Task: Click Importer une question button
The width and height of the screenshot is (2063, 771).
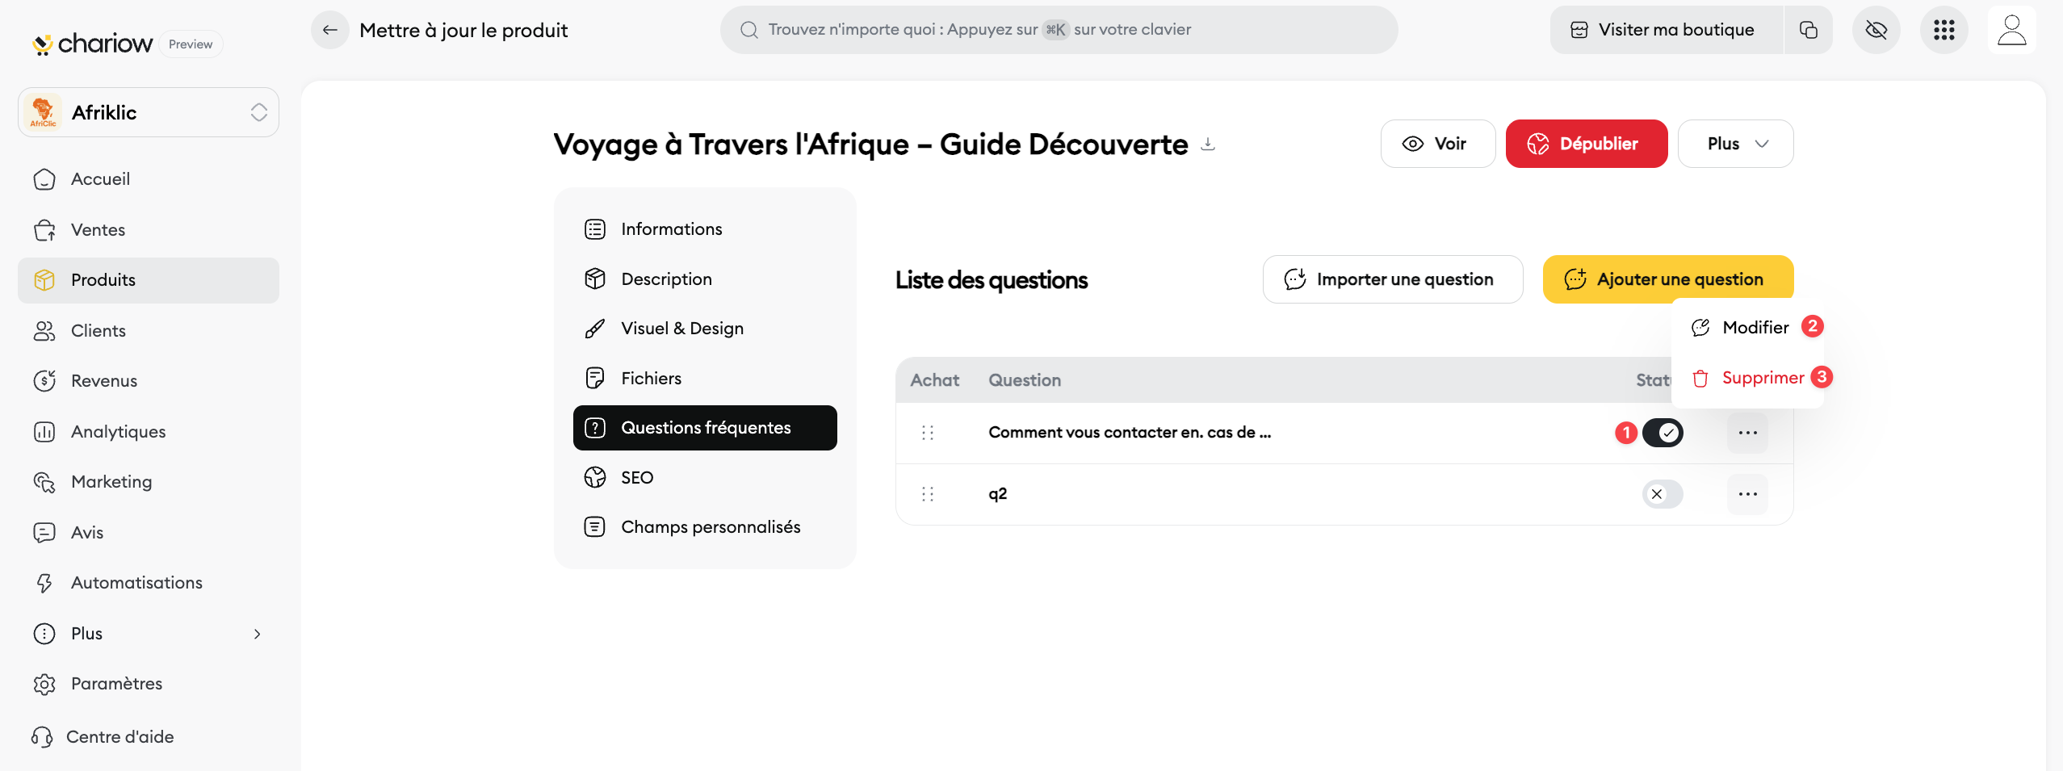Action: pyautogui.click(x=1392, y=279)
